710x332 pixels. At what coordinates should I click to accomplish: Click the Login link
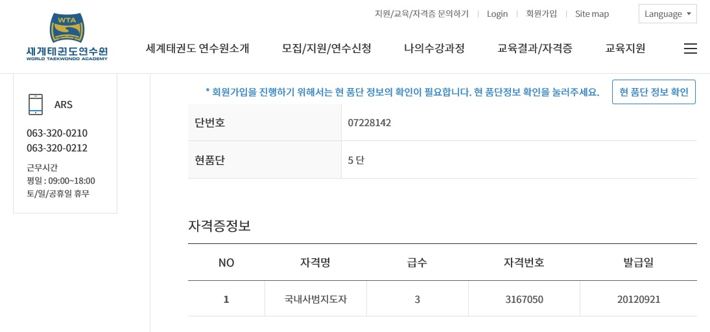pos(497,14)
